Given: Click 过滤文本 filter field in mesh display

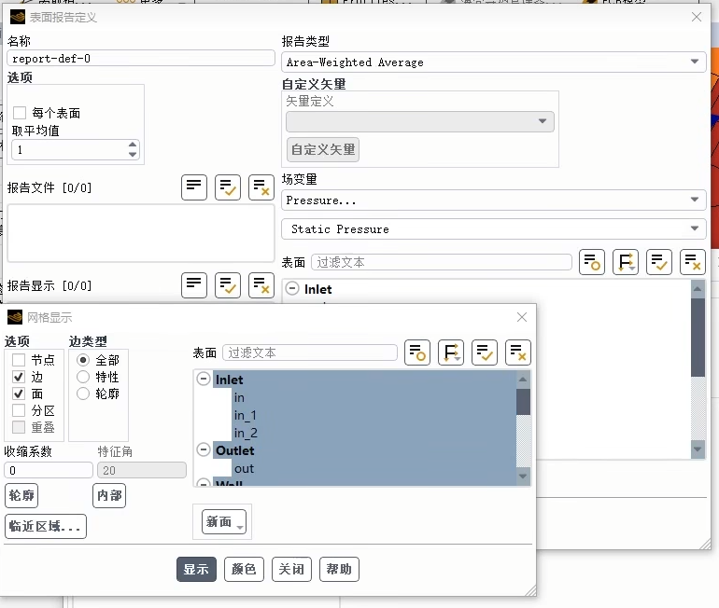Looking at the screenshot, I should (x=310, y=352).
